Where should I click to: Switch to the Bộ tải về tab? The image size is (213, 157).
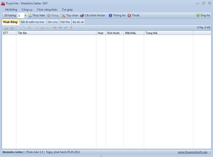pyautogui.click(x=78, y=22)
